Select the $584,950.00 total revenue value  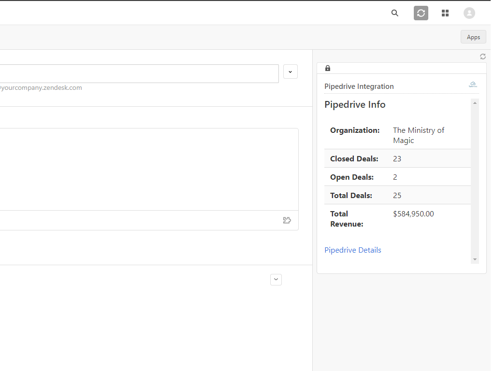(x=413, y=214)
